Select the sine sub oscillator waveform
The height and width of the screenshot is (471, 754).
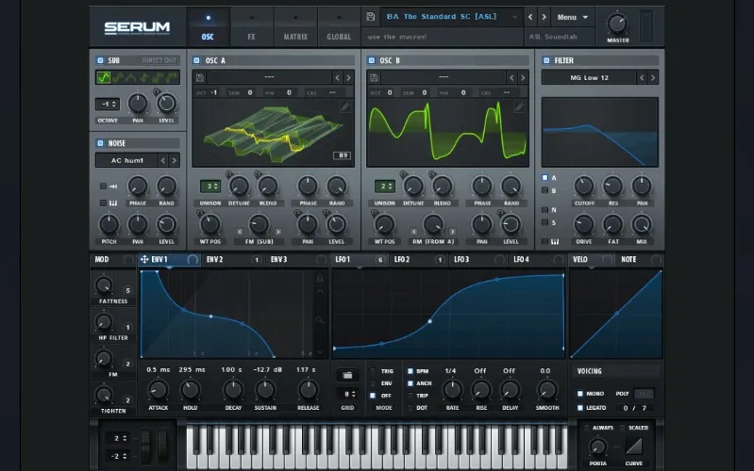[x=103, y=77]
